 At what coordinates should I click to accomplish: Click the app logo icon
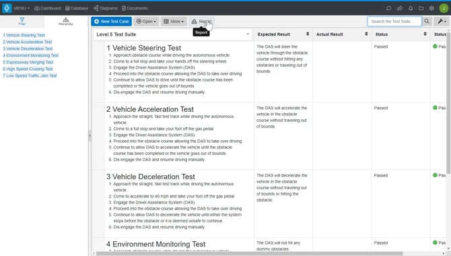pyautogui.click(x=7, y=8)
